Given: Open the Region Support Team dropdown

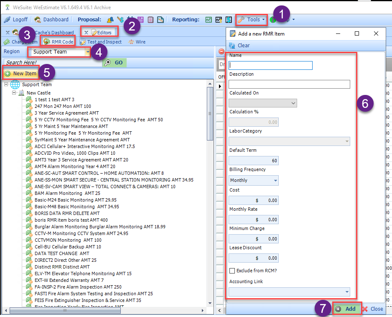Looking at the screenshot, I should tap(88, 52).
